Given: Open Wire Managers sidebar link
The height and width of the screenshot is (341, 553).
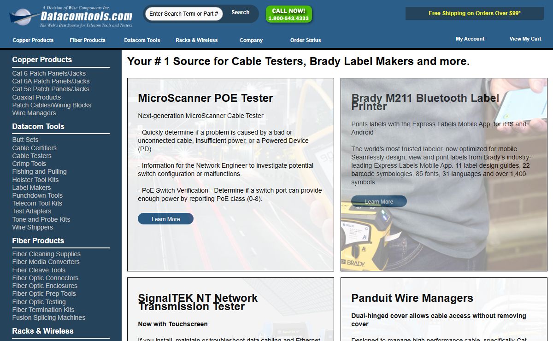Looking at the screenshot, I should click(34, 113).
